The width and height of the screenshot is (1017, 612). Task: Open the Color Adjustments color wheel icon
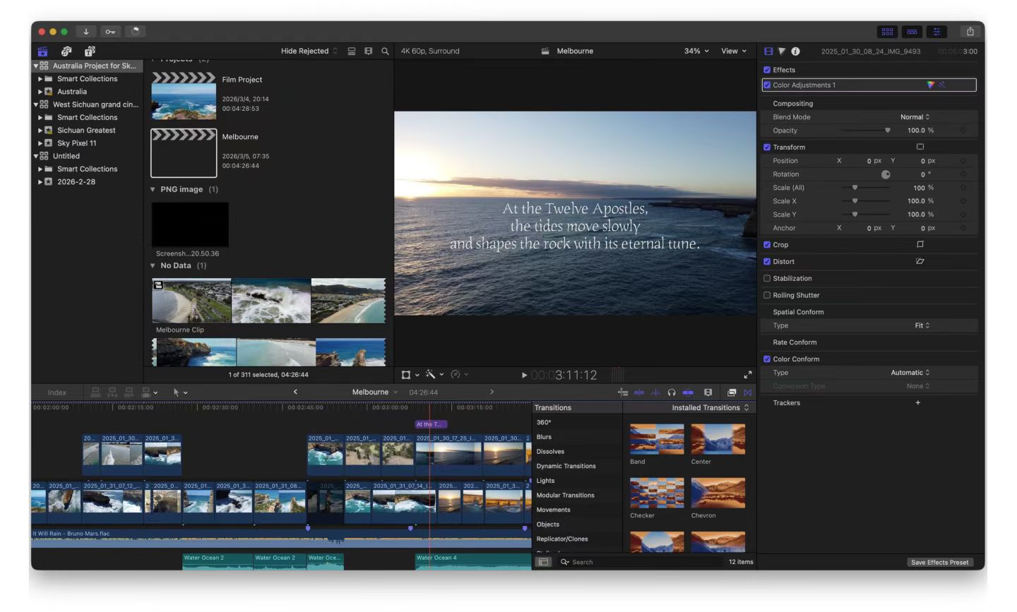(931, 85)
